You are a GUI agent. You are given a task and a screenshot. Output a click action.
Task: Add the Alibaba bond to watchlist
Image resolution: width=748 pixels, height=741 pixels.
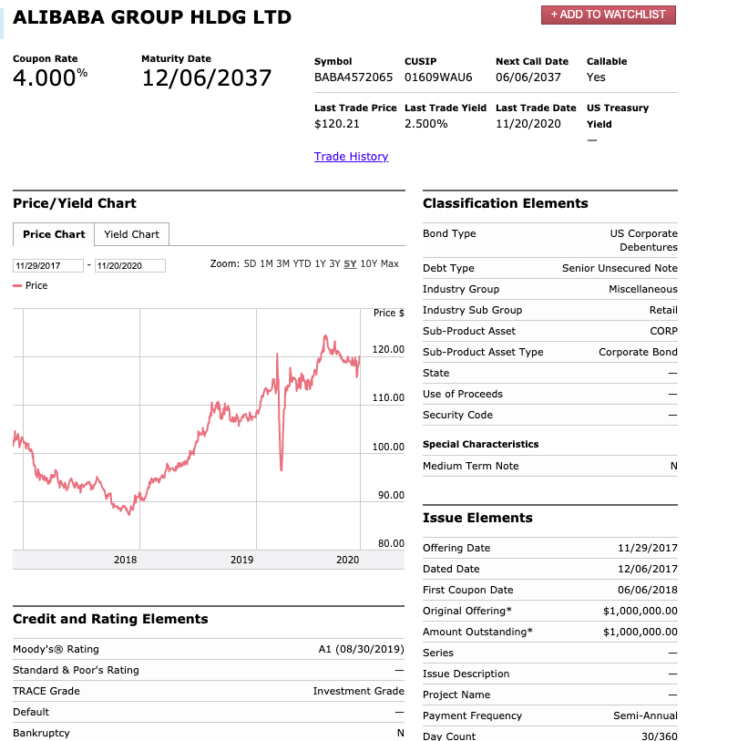pyautogui.click(x=608, y=15)
